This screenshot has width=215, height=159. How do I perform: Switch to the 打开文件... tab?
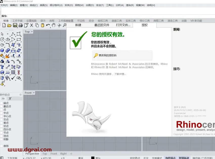(123, 25)
